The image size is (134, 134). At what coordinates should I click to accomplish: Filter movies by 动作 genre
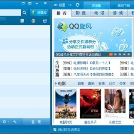tap(112, 83)
